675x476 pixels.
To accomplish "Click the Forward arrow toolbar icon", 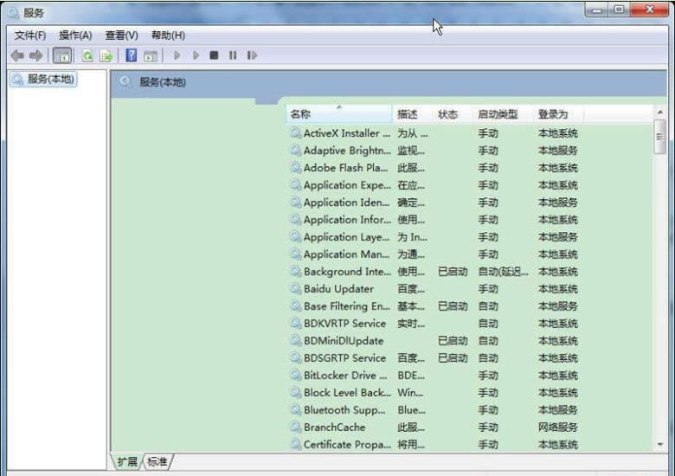I will [35, 55].
